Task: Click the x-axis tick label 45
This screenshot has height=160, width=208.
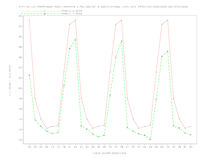Action: (116, 147)
